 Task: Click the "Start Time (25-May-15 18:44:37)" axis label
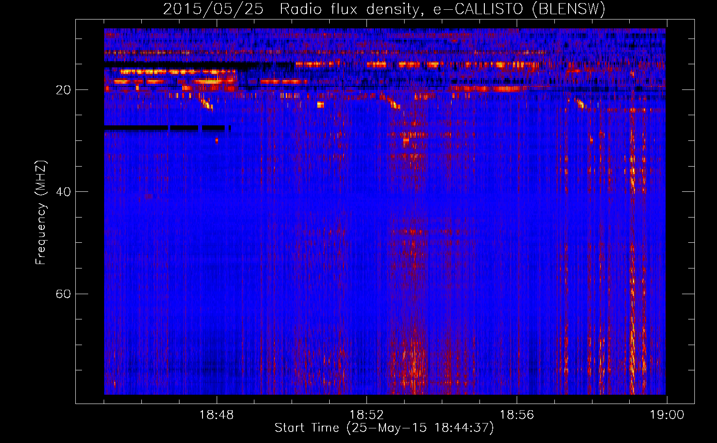[x=384, y=428]
